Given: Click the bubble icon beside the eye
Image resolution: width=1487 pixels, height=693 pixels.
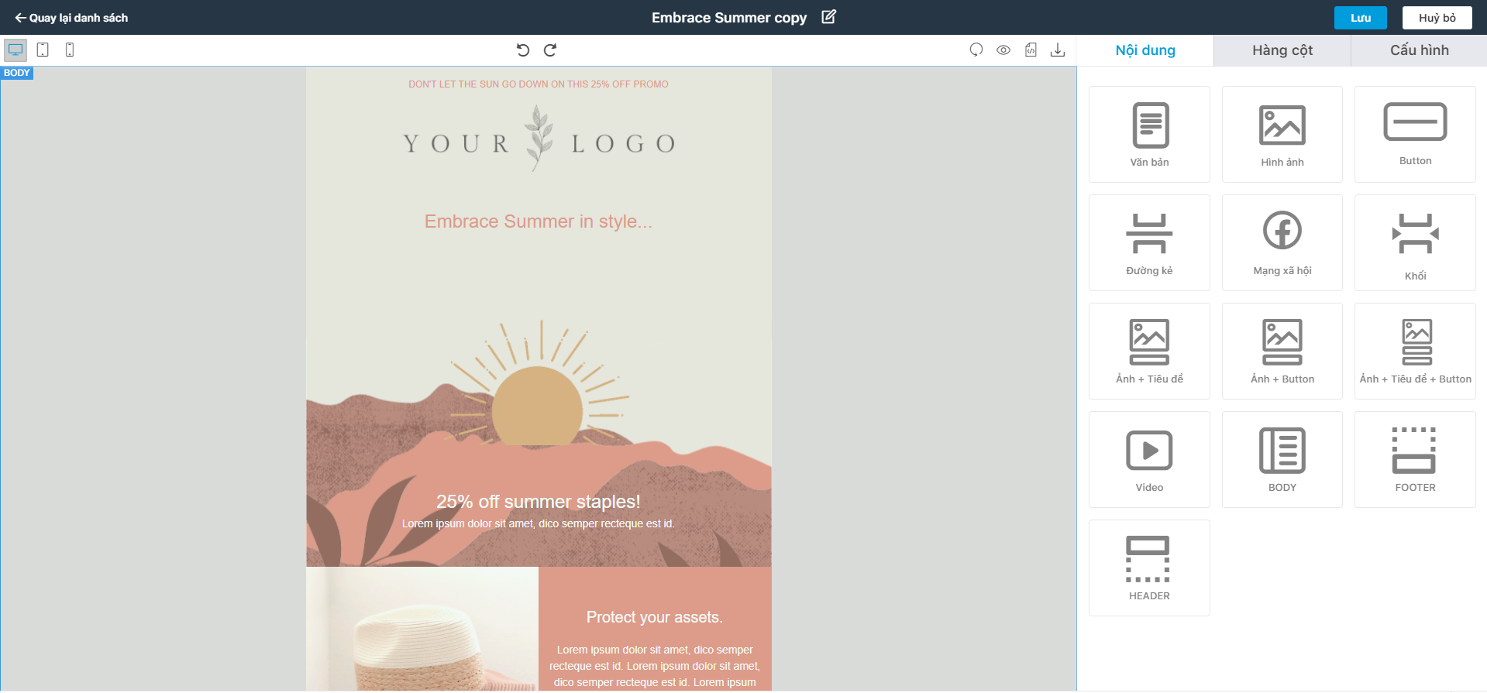Looking at the screenshot, I should coord(976,50).
